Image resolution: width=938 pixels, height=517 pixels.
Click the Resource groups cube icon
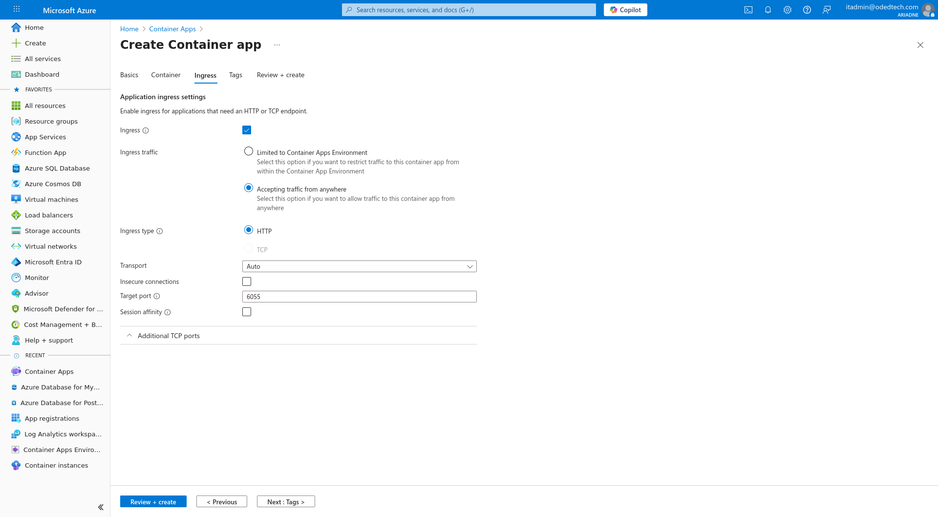point(16,121)
